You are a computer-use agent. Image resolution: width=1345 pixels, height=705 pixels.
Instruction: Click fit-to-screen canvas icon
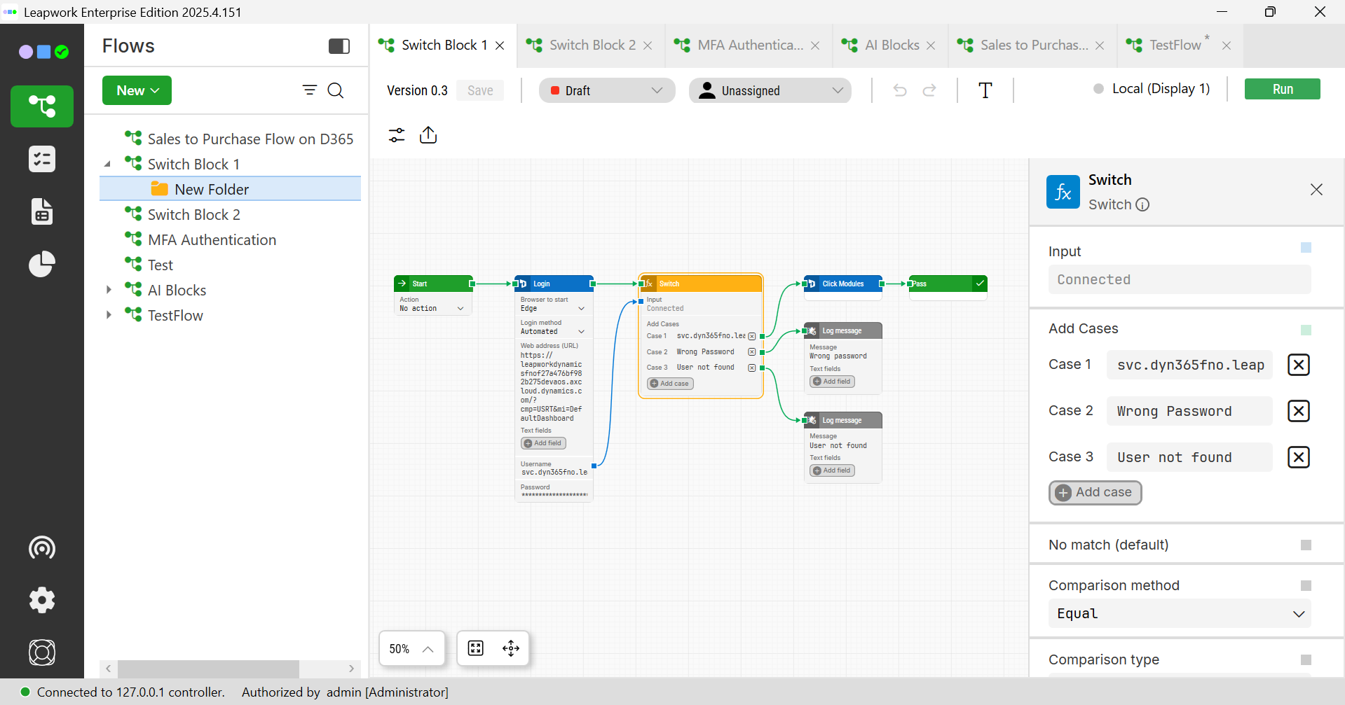pos(476,648)
